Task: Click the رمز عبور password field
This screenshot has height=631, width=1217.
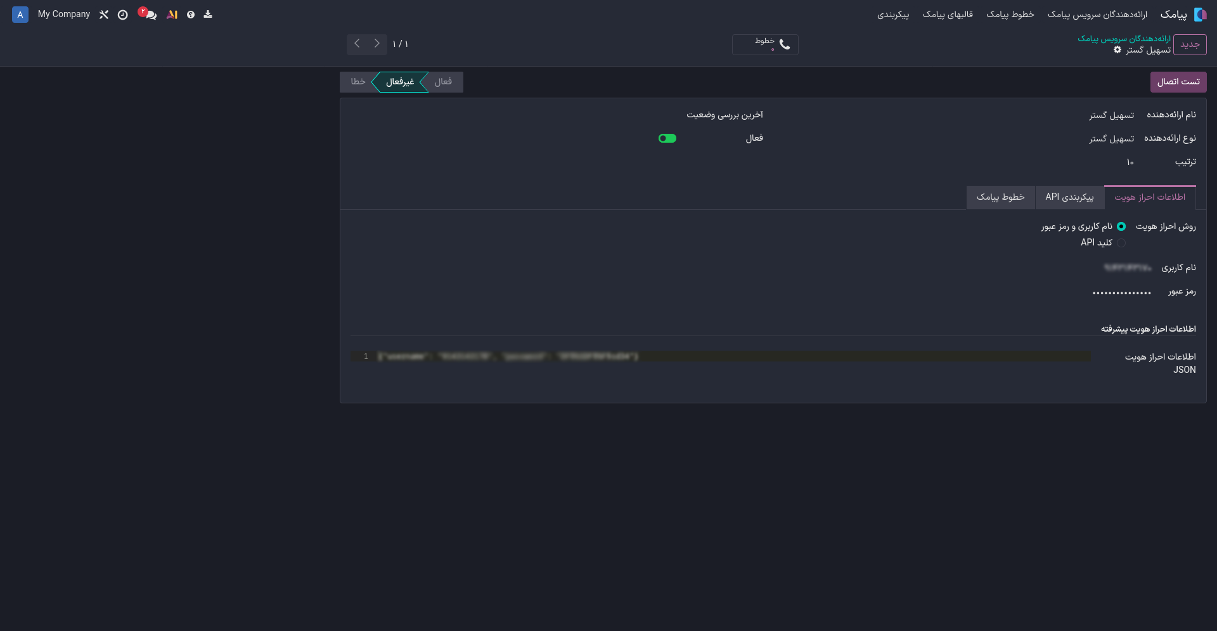Action: tap(1122, 292)
